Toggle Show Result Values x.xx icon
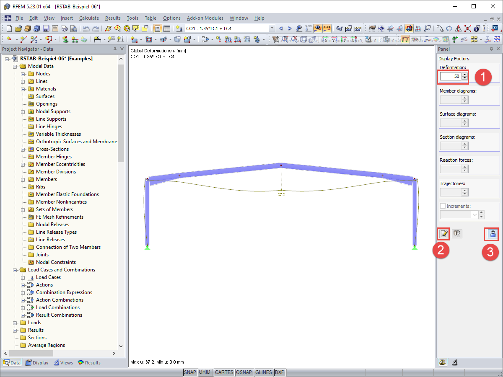Screen dimensions: 503x377 (x=327, y=28)
